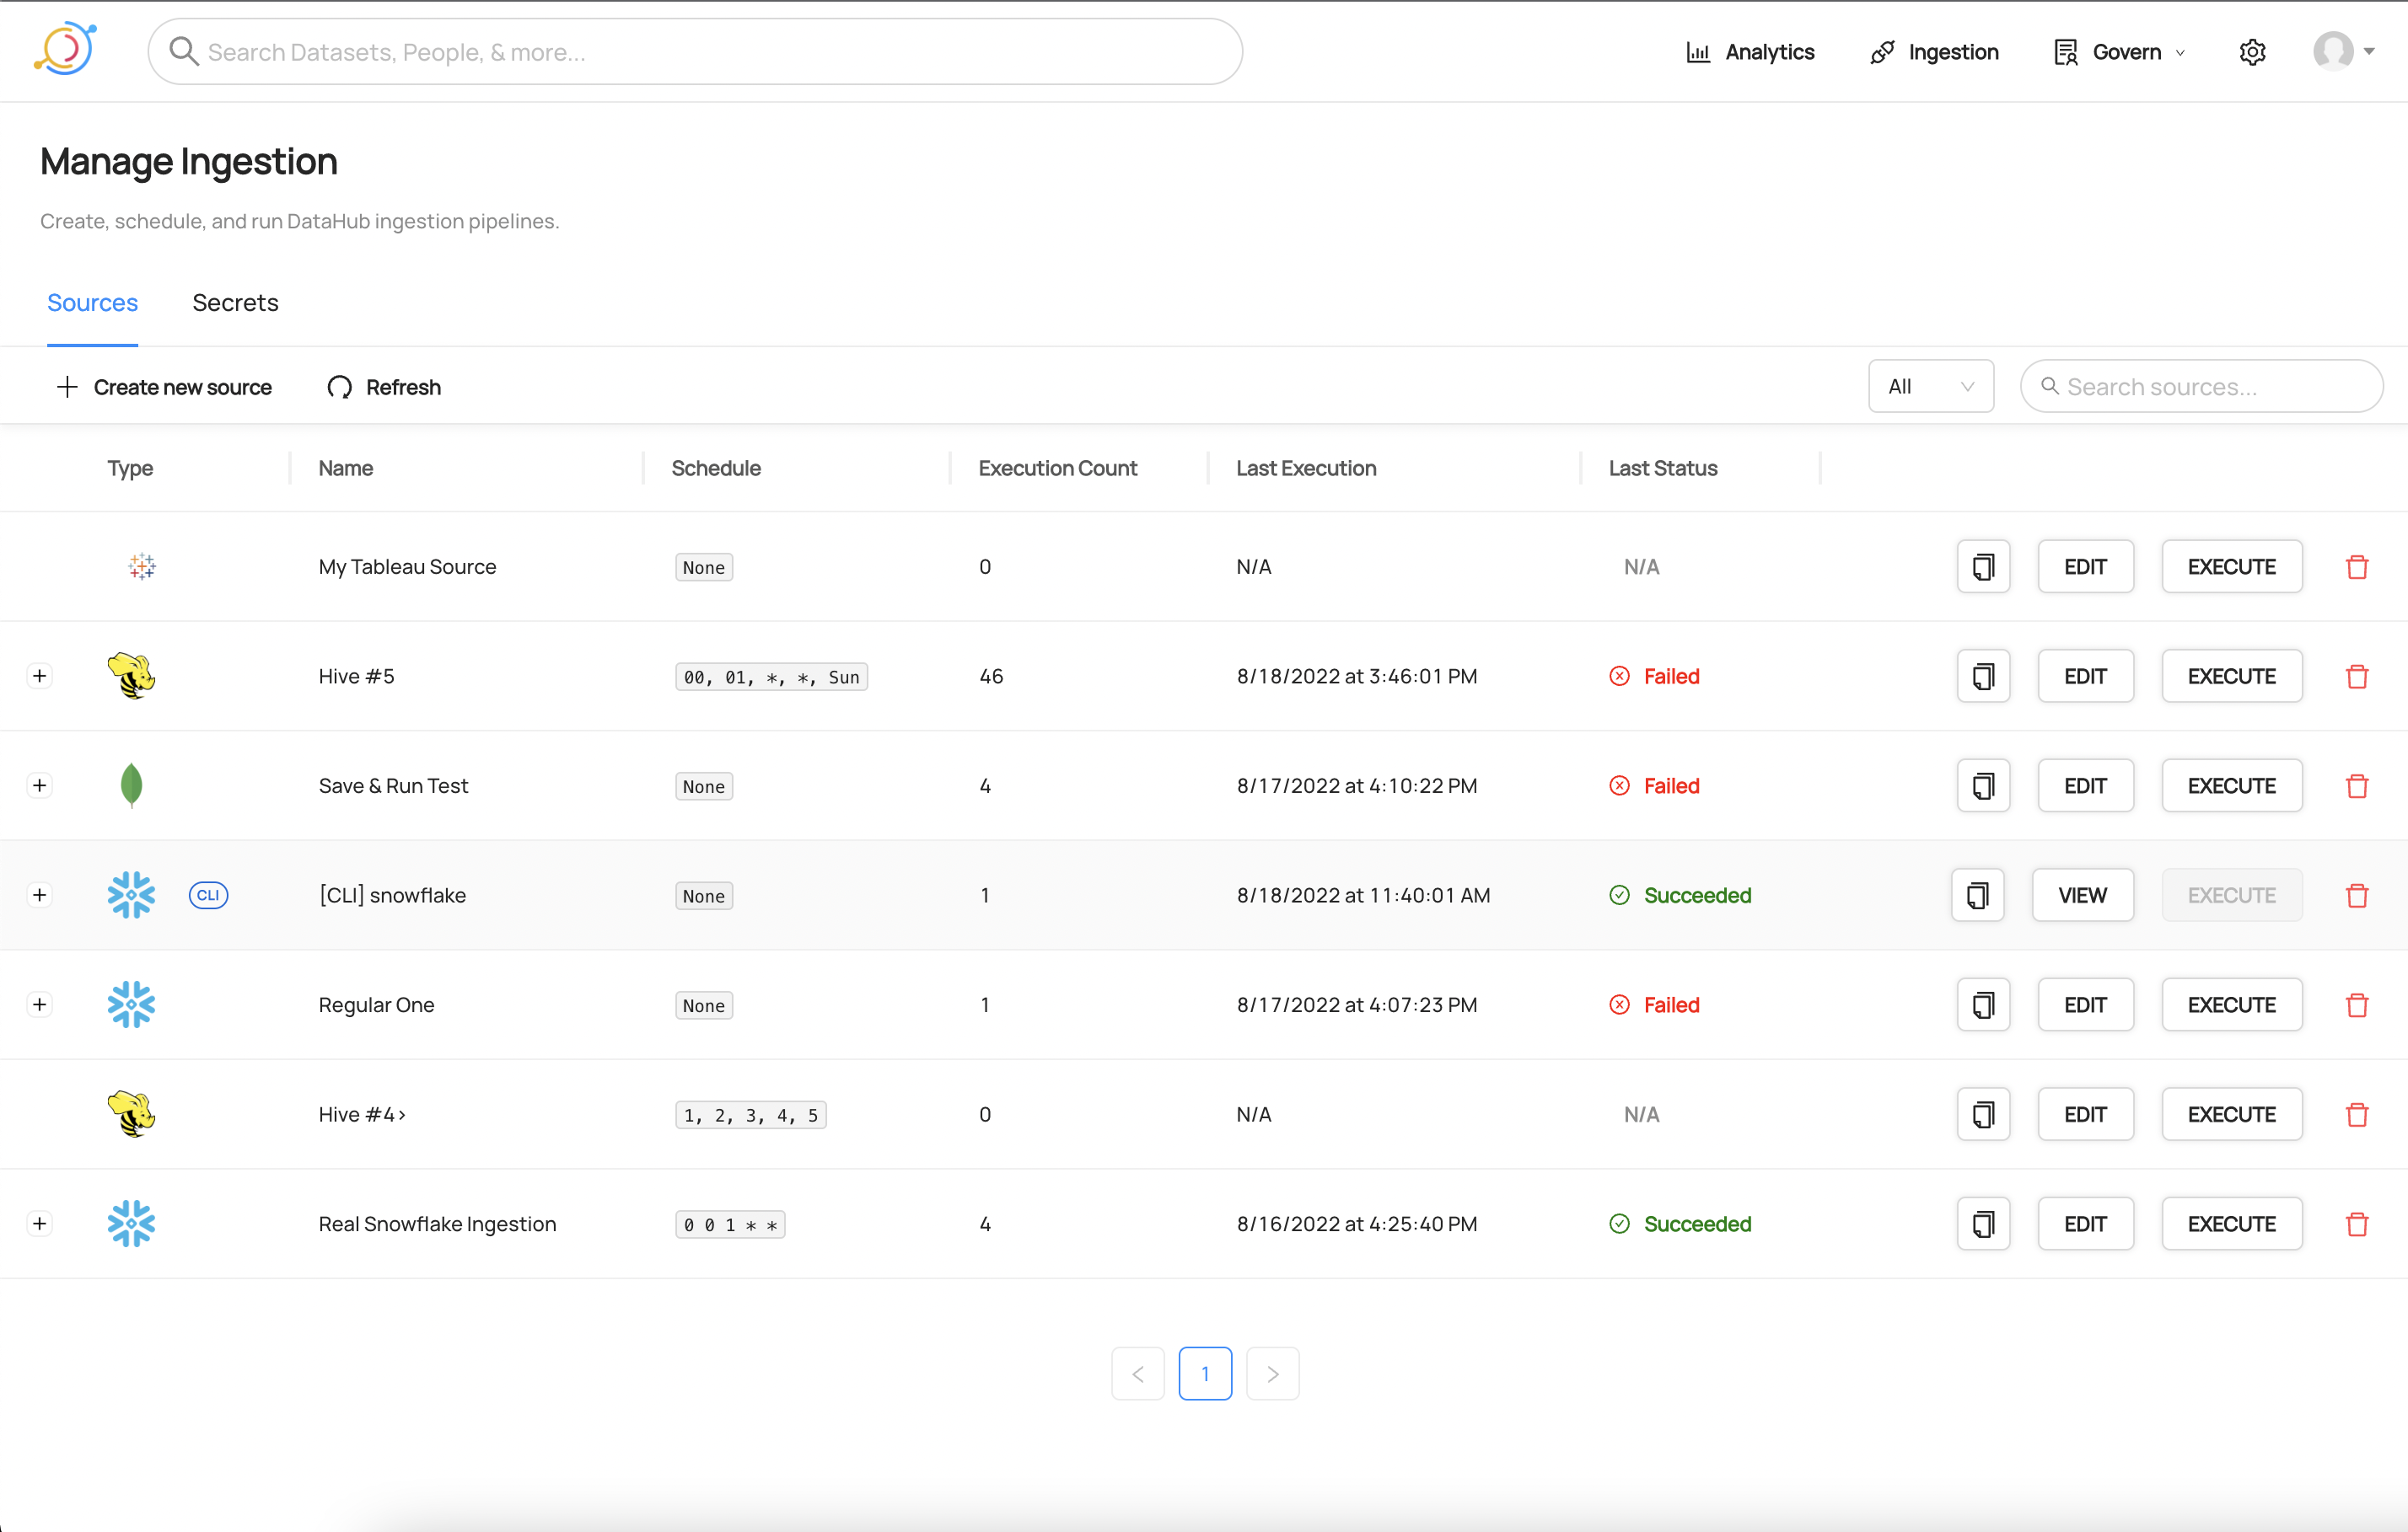Open the Analytics page
Viewport: 2408px width, 1532px height.
click(1750, 52)
